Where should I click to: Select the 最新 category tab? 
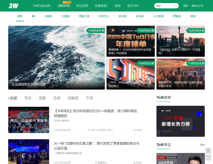click(x=20, y=16)
